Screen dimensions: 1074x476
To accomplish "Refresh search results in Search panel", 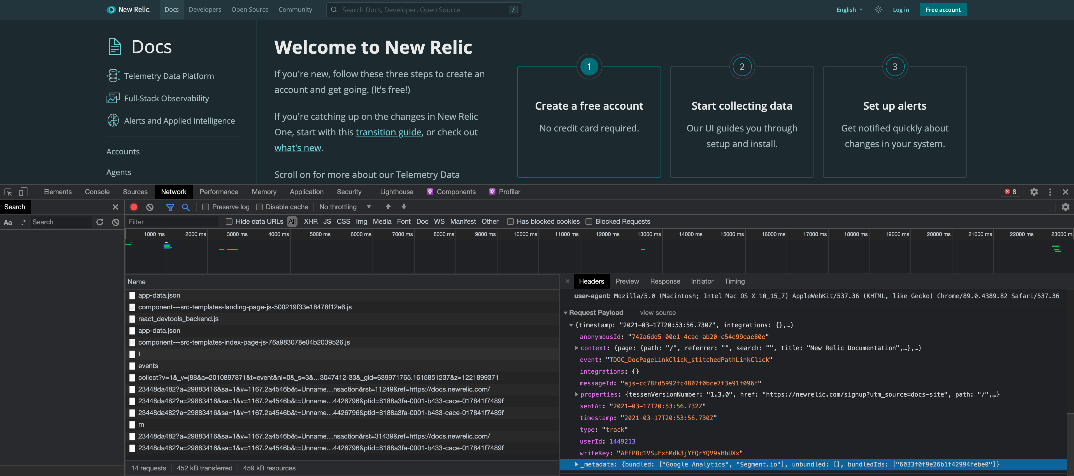I will coord(100,222).
